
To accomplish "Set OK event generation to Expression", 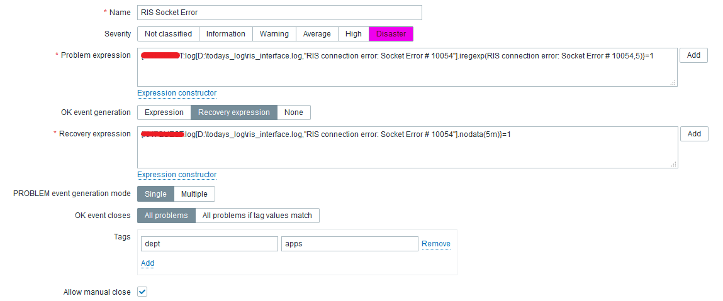I will click(164, 112).
